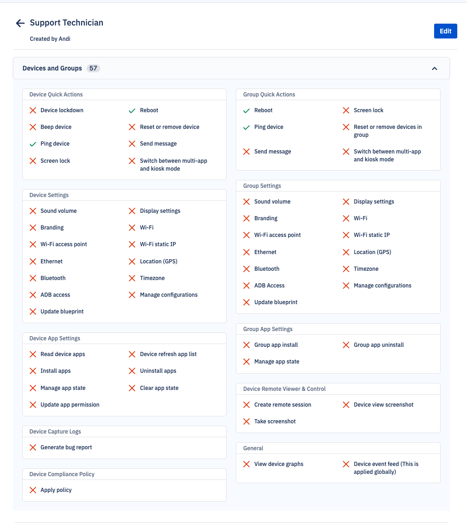Click the Group App Settings heading

point(268,329)
